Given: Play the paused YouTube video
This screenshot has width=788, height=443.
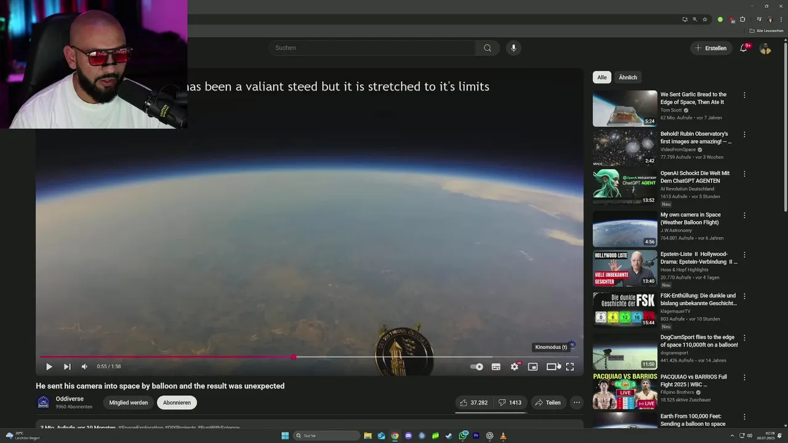Looking at the screenshot, I should 49,367.
